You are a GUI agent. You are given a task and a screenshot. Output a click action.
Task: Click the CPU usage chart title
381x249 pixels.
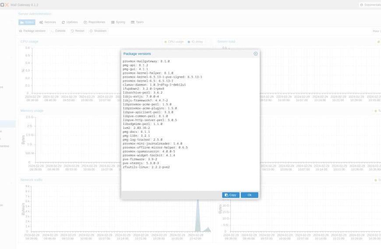29,41
